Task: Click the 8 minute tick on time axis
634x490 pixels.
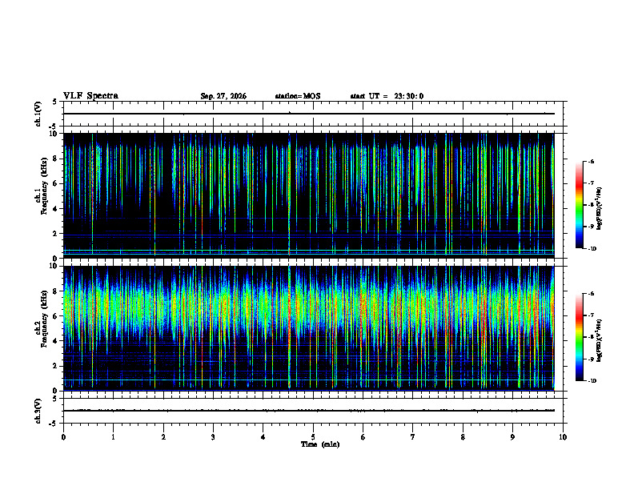Action: tap(463, 437)
